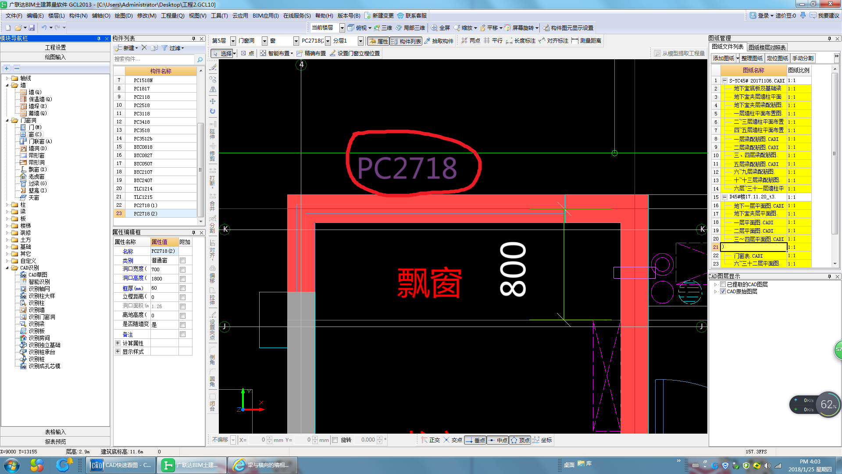Click the Save file icon

coord(32,28)
